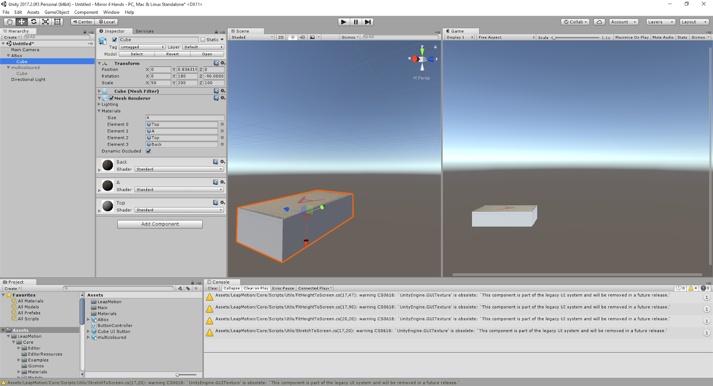713x386 pixels.
Task: Step one frame forward
Action: 368,22
